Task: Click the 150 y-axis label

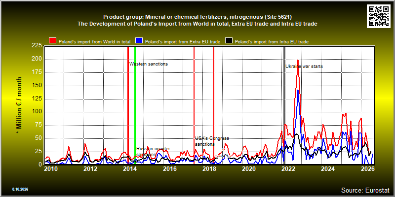Action: pos(37,85)
